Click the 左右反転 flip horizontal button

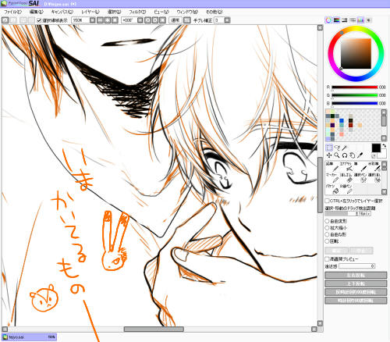click(356, 275)
